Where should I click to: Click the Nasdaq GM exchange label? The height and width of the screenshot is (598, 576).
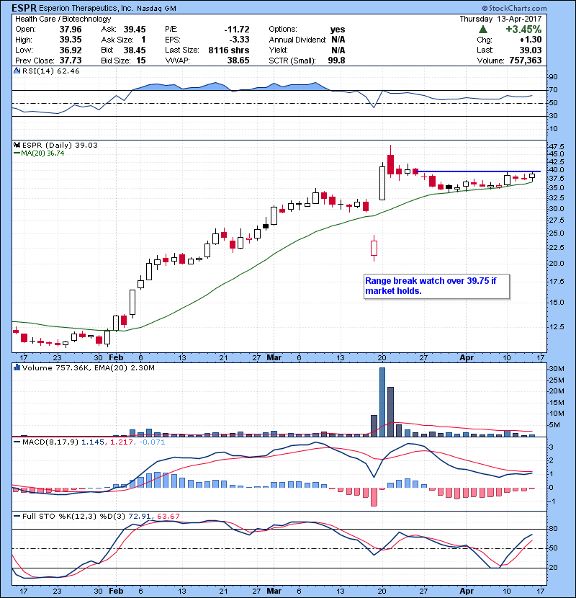[156, 9]
